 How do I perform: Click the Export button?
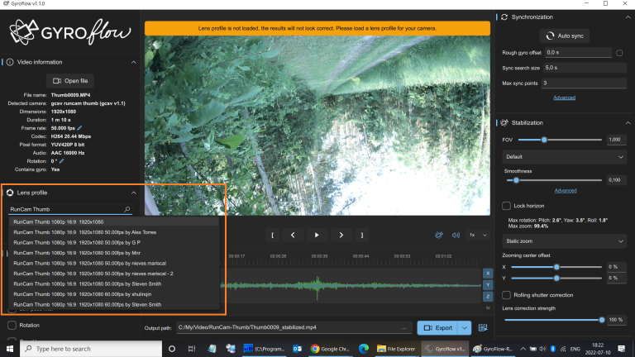tap(437, 327)
